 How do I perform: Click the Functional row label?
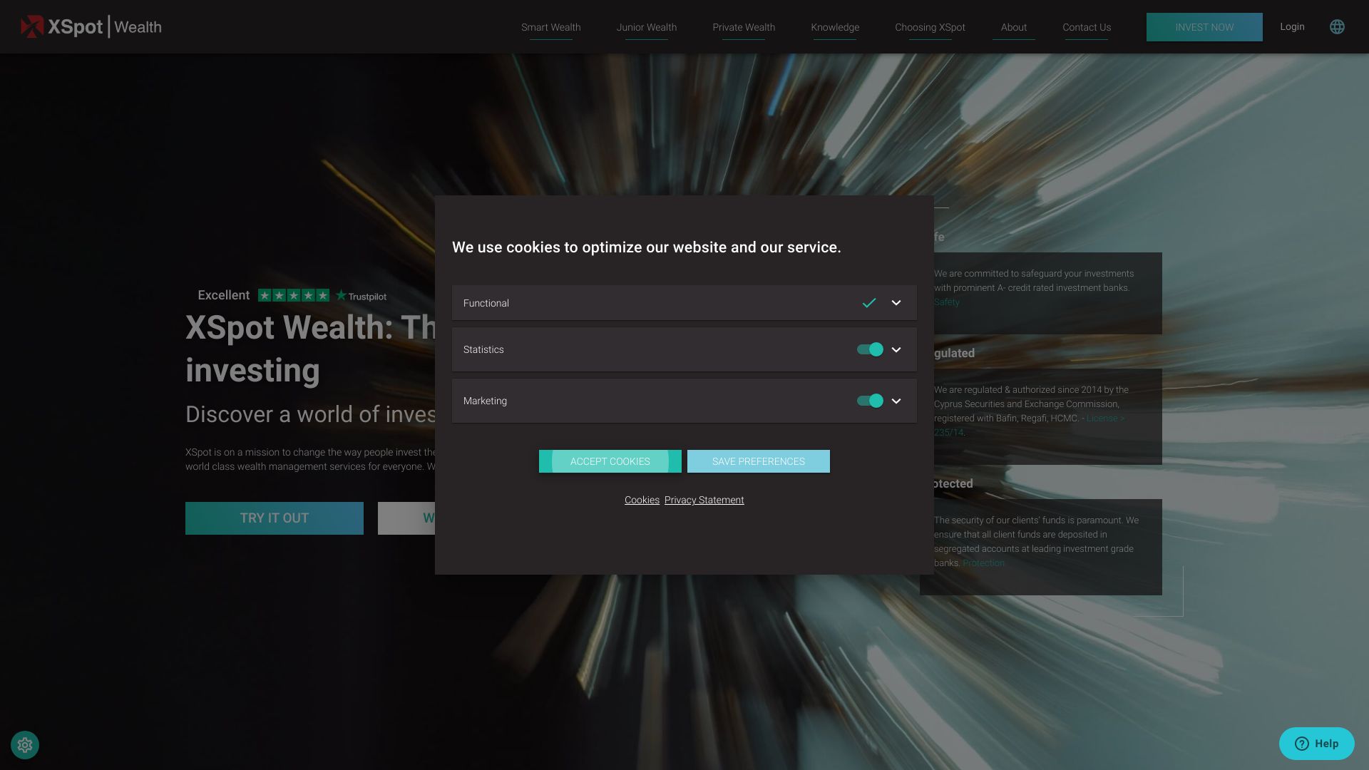point(486,303)
